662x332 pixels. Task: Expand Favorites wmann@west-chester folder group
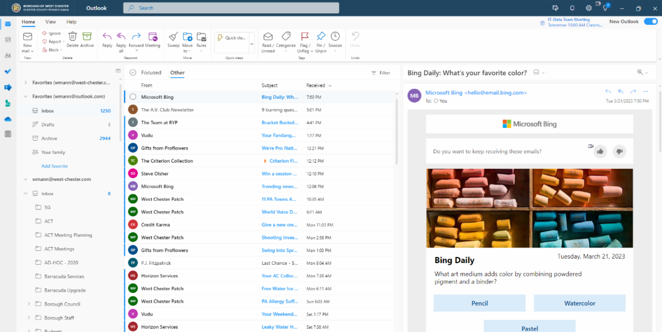[25, 83]
